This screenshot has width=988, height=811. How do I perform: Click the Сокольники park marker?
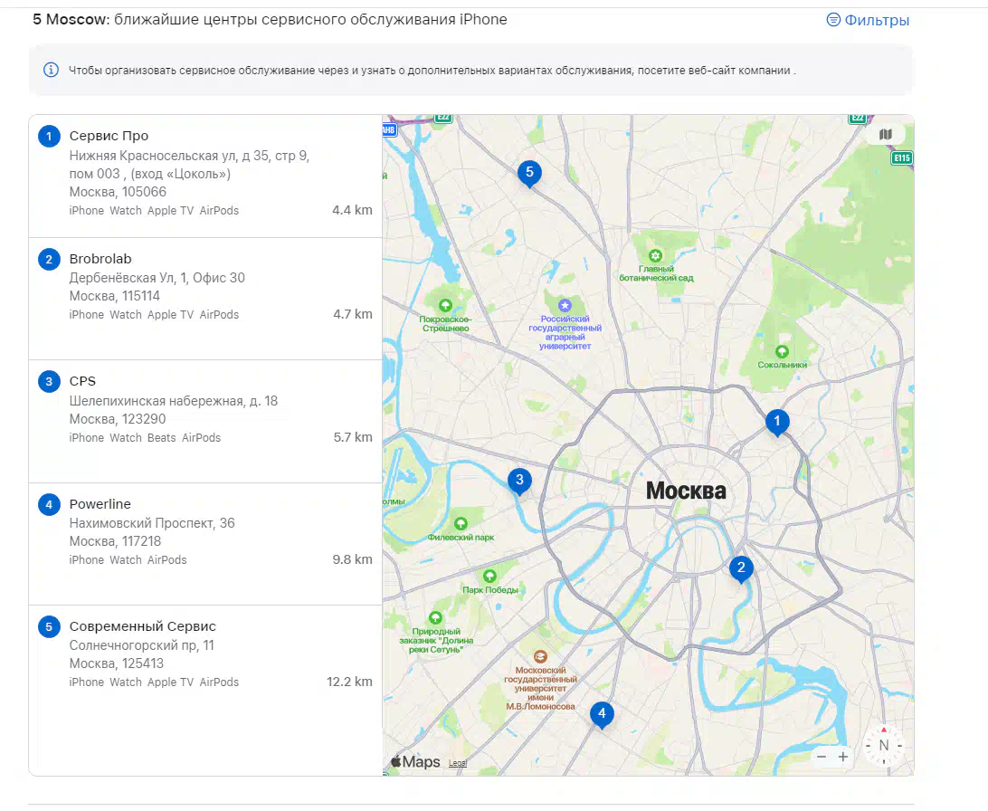tap(782, 351)
